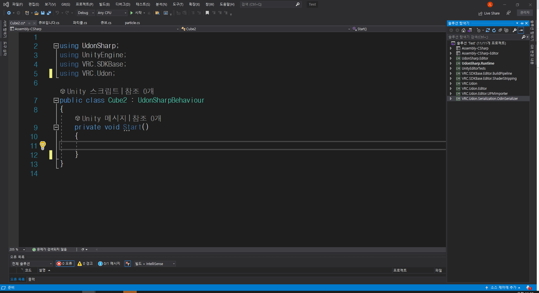Expand the VRC.Udon project node
The image size is (539, 293).
pyautogui.click(x=451, y=84)
